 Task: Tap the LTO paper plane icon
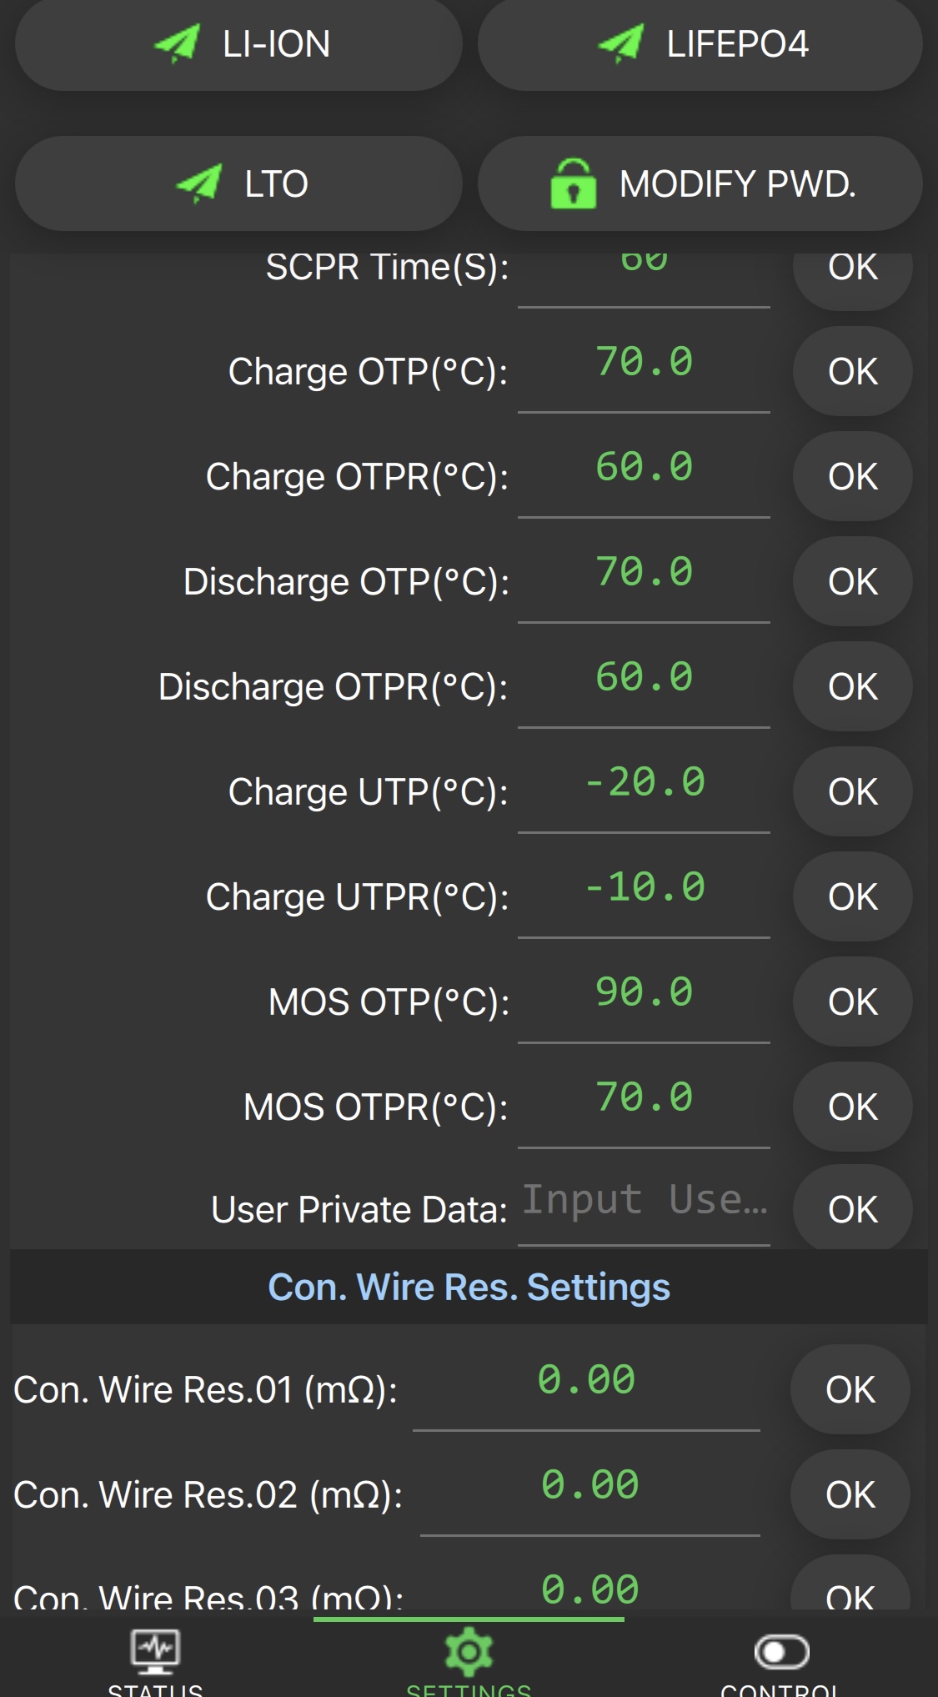pyautogui.click(x=199, y=183)
